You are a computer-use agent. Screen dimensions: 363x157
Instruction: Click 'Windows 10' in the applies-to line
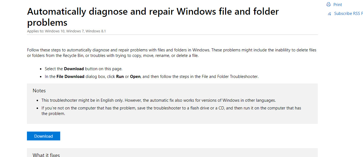pos(55,31)
